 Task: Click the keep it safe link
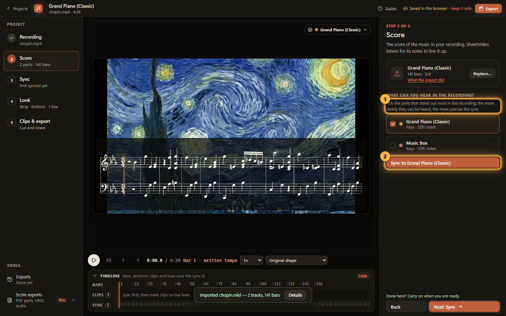[x=461, y=8]
